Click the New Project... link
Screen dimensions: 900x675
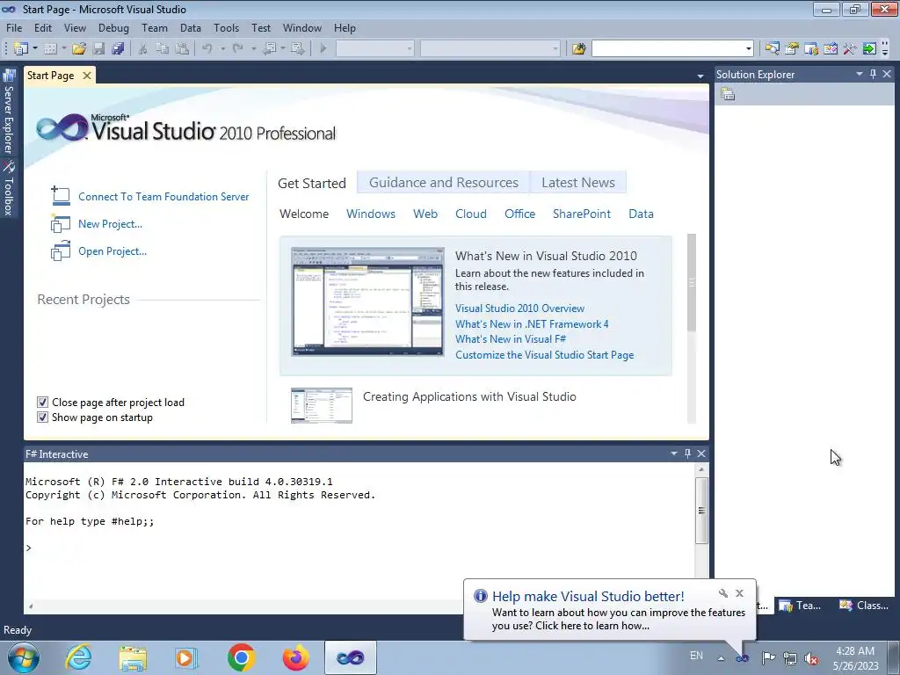coord(110,224)
